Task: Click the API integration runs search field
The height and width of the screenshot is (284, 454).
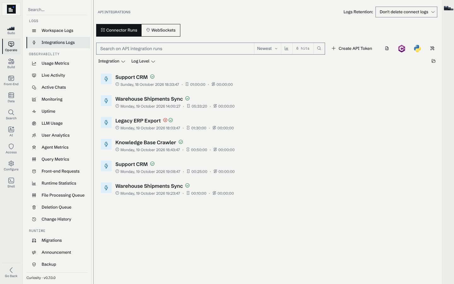Action: coord(175,49)
